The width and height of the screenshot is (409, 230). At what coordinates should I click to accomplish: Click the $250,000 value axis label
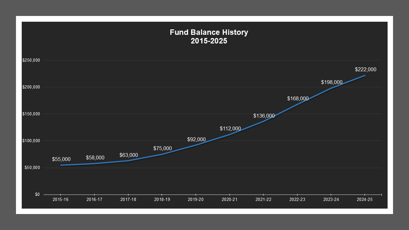pyautogui.click(x=31, y=59)
